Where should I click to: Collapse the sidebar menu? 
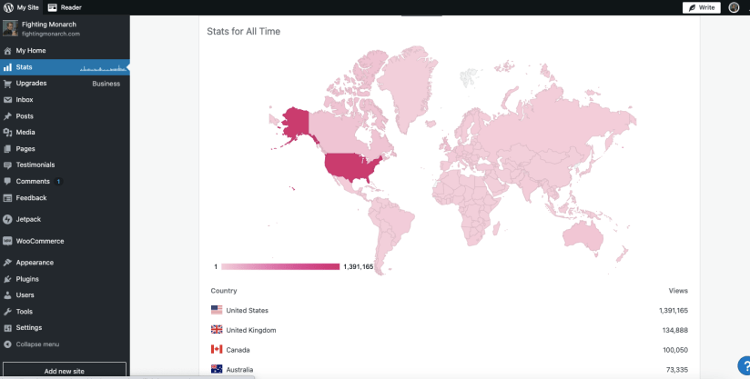point(36,344)
